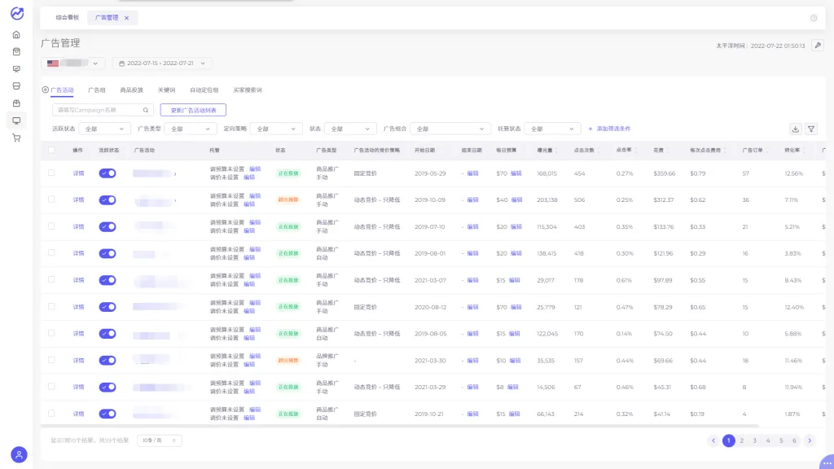Open the 活跃状态 filter dropdown

[x=104, y=129]
